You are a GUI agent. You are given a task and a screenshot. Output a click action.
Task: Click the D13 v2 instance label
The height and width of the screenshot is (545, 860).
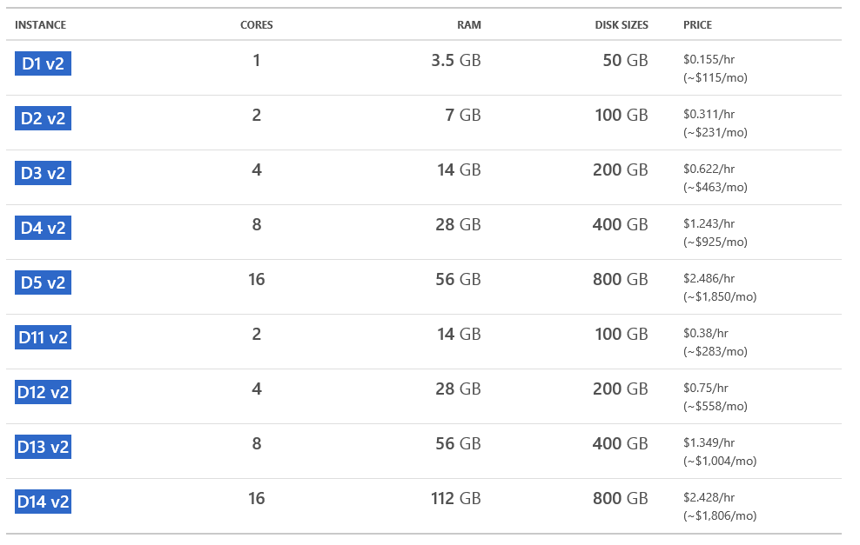click(x=43, y=447)
